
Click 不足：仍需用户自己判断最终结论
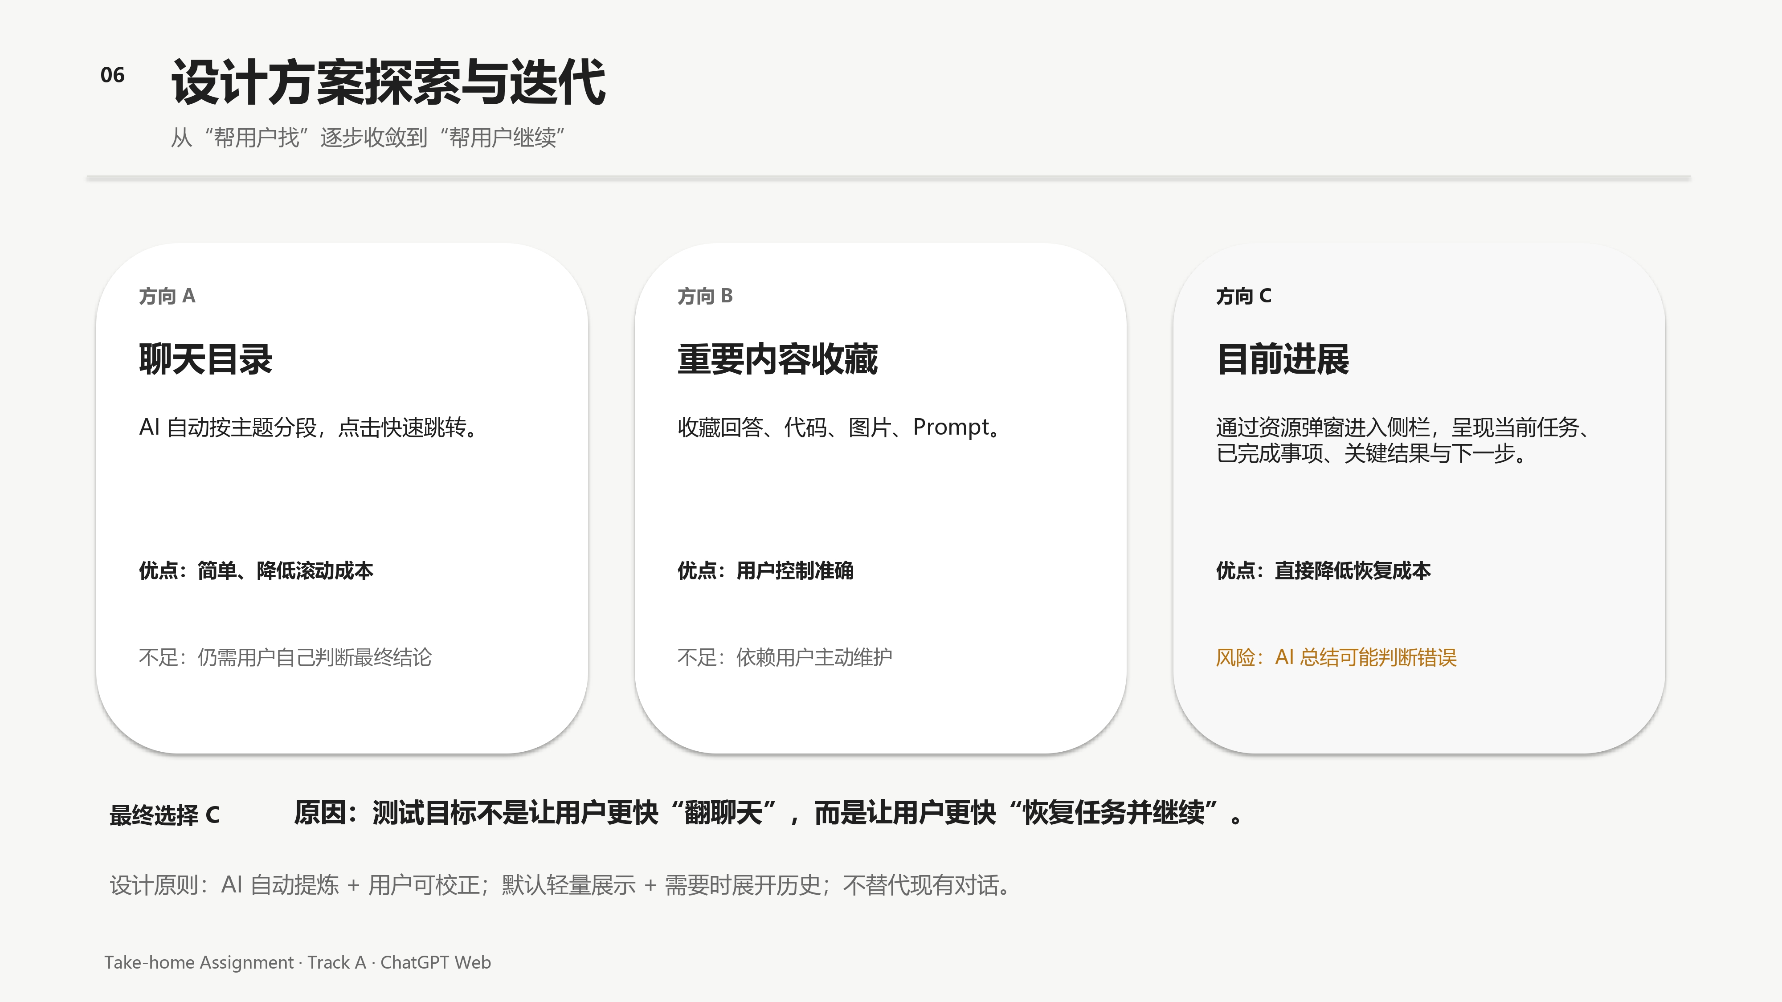pos(285,657)
